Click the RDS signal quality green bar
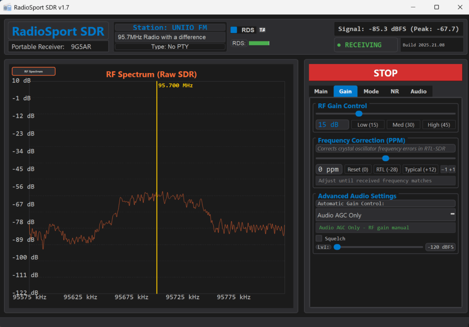The image size is (469, 327). pyautogui.click(x=259, y=43)
